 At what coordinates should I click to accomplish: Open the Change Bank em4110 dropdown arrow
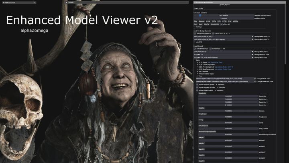(253, 37)
